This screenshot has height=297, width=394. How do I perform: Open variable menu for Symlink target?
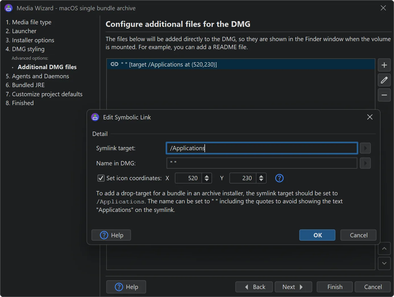[365, 148]
